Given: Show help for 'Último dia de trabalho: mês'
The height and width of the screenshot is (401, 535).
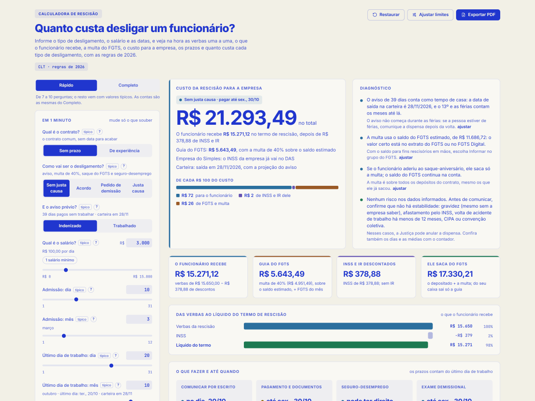Looking at the screenshot, I should [118, 385].
